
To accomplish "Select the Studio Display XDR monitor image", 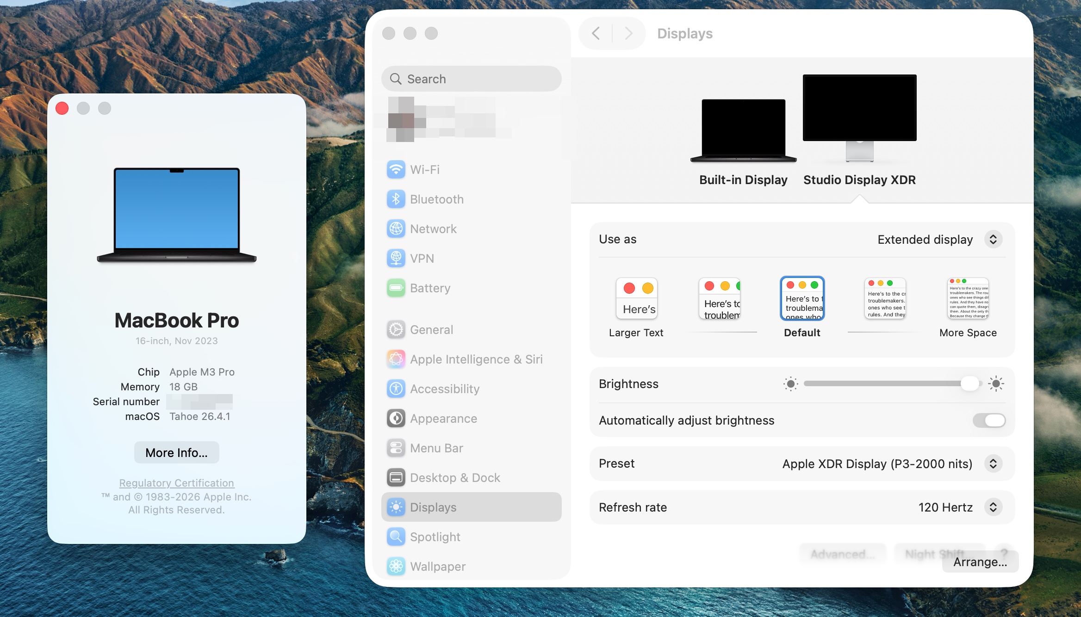I will [x=860, y=118].
